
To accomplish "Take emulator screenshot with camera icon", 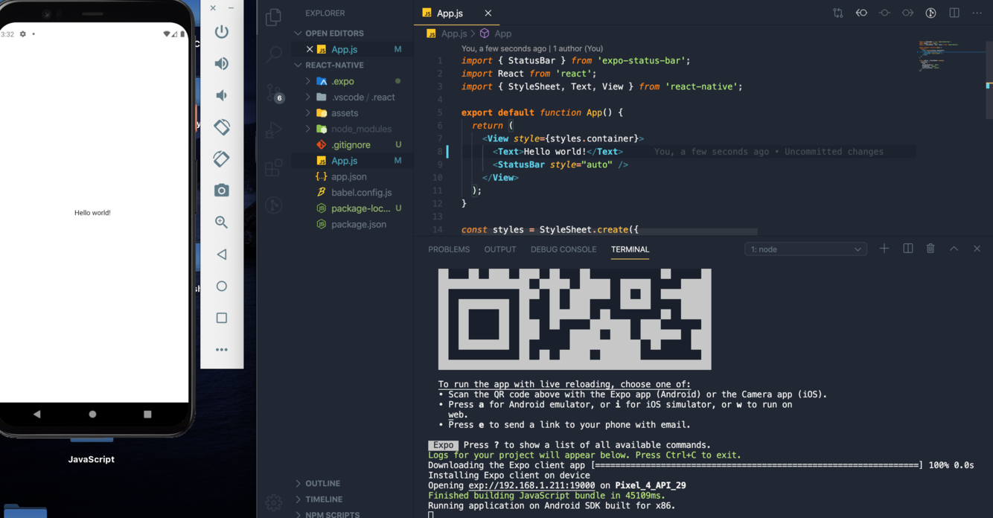I will [222, 191].
